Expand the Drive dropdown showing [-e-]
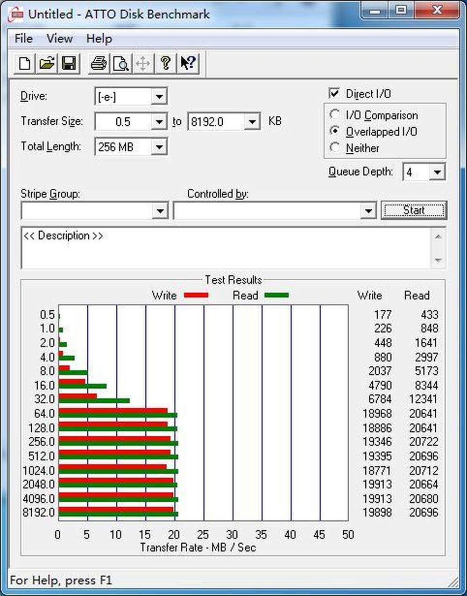This screenshot has height=596, width=467. [x=159, y=97]
